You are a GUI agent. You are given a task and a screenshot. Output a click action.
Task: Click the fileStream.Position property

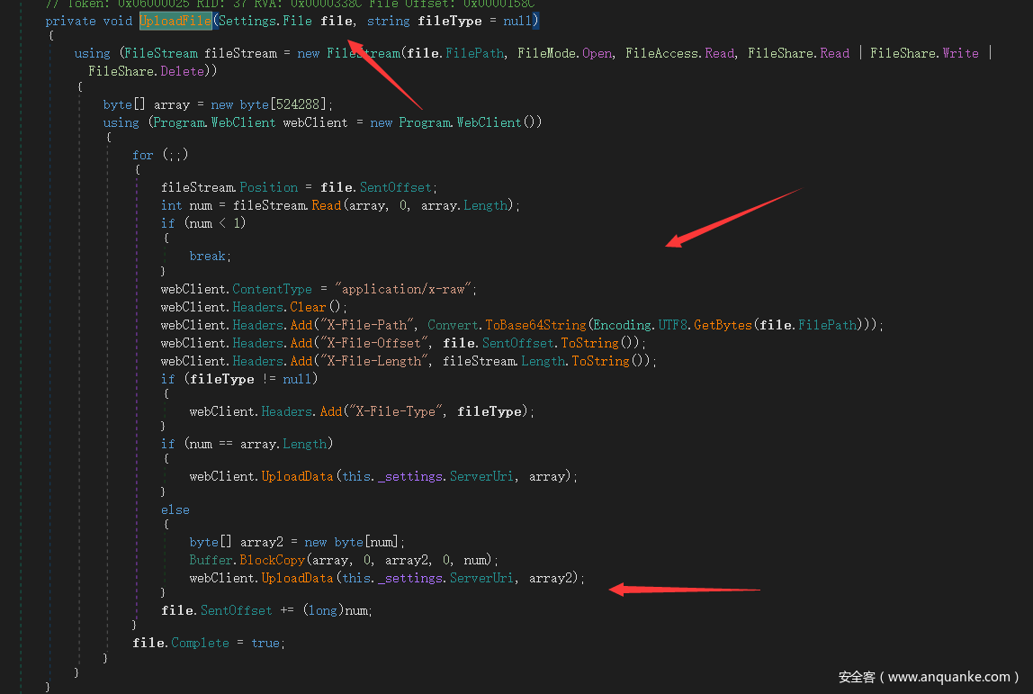tap(268, 187)
